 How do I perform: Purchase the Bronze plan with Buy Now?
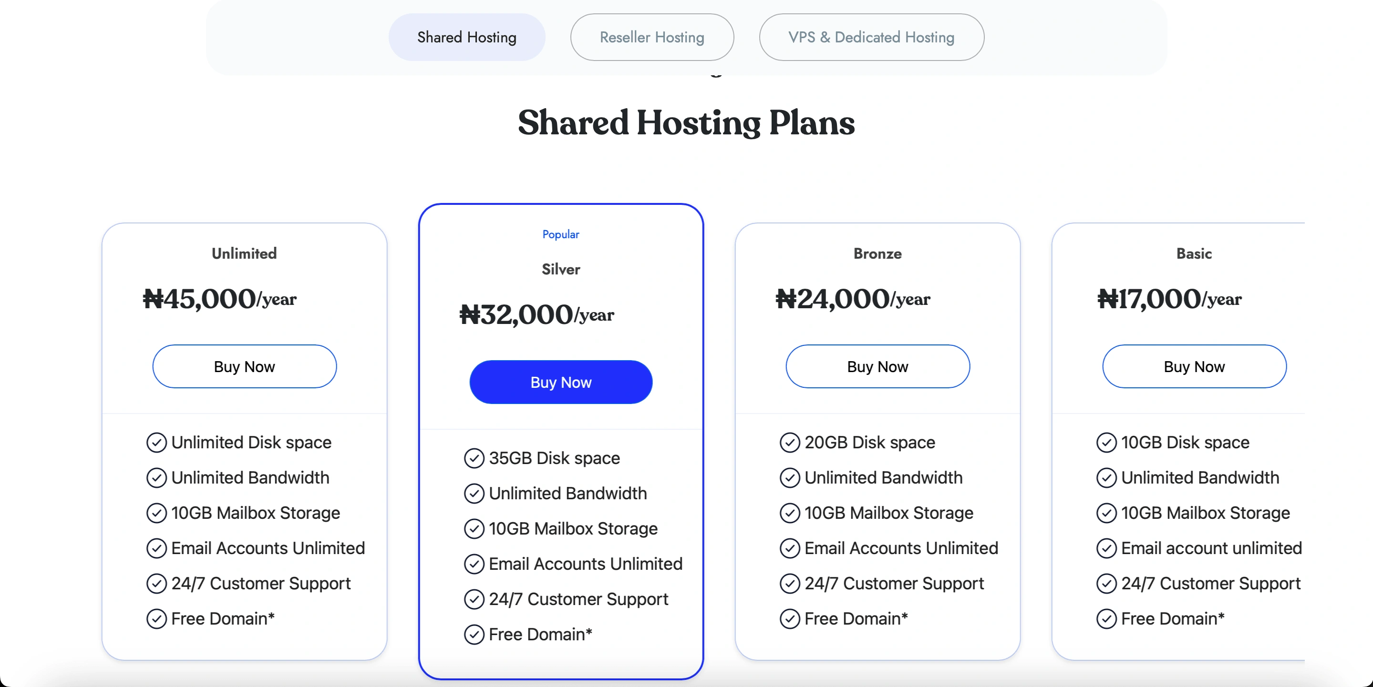[877, 366]
